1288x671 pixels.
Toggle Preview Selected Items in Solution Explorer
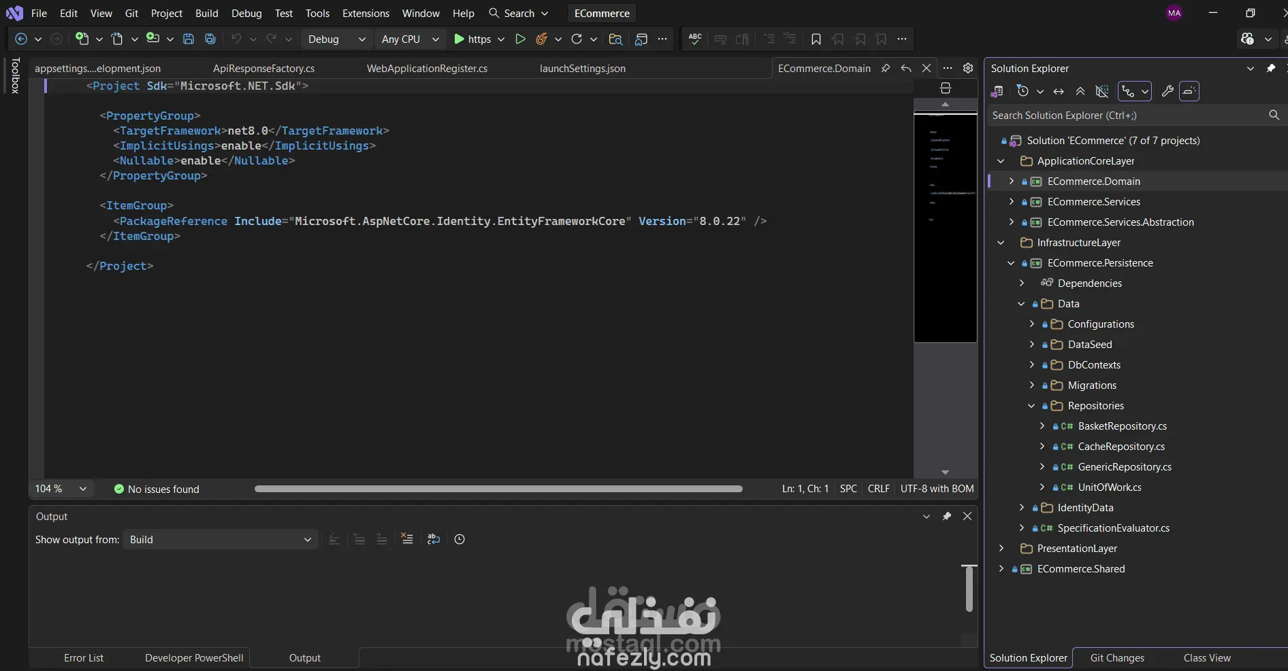1189,91
